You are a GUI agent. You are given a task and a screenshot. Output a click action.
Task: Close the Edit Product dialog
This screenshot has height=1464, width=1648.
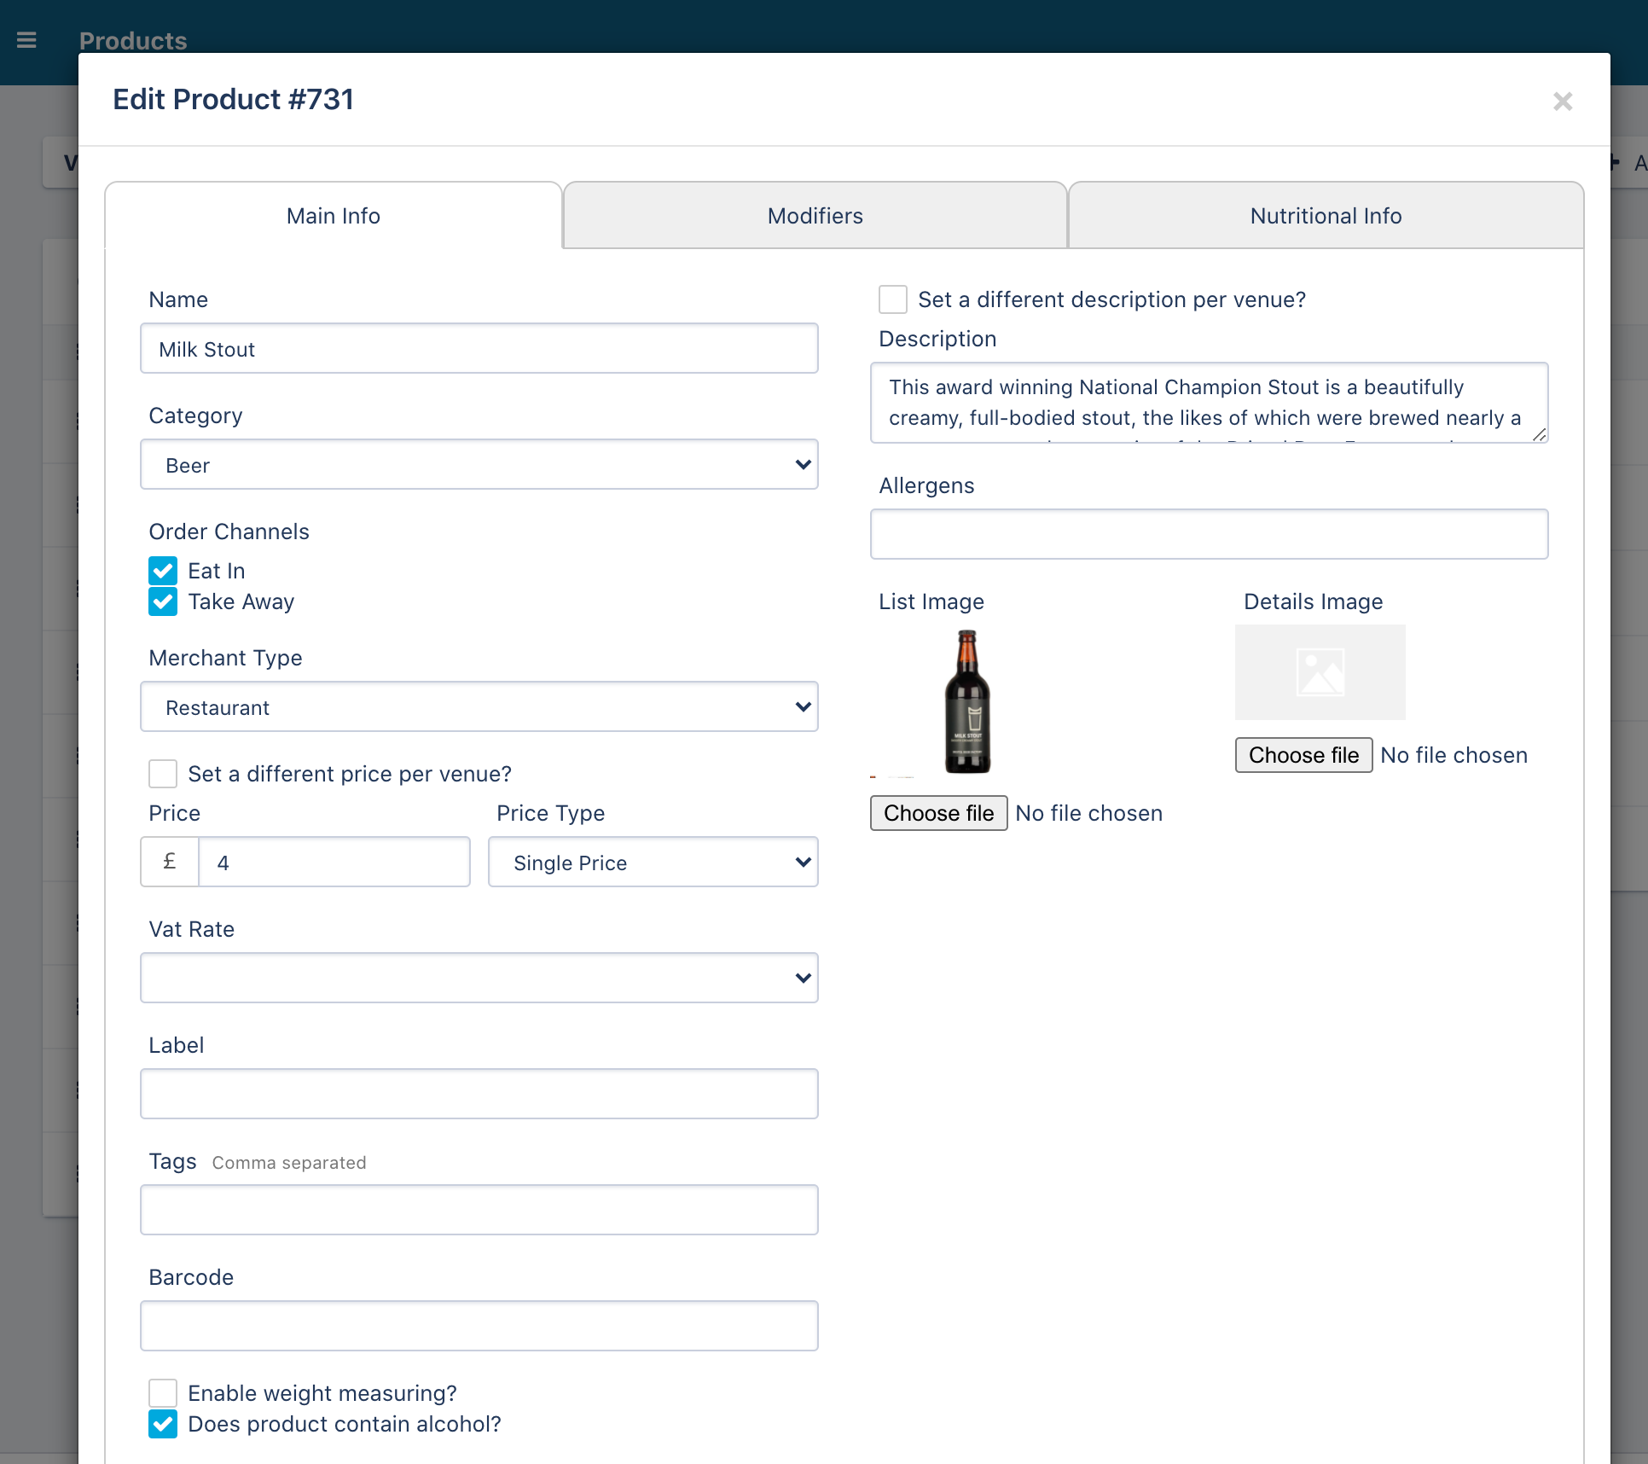1563,102
